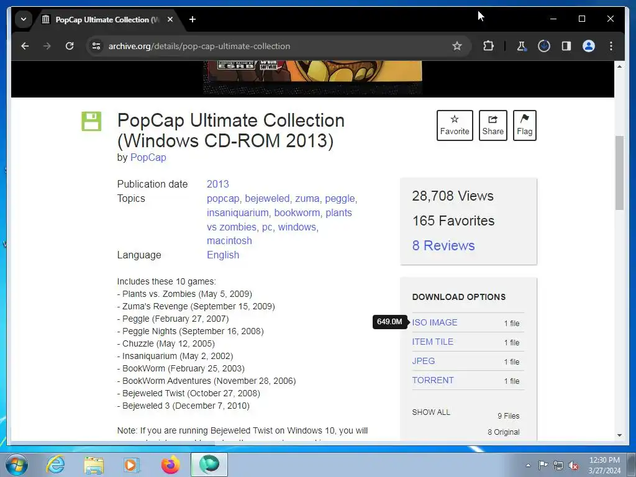Screen dimensions: 636x477
Task: Go back to the previous page
Action: [25, 46]
